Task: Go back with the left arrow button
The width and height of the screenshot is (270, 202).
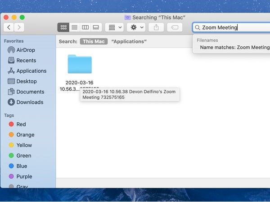Action: click(x=9, y=27)
